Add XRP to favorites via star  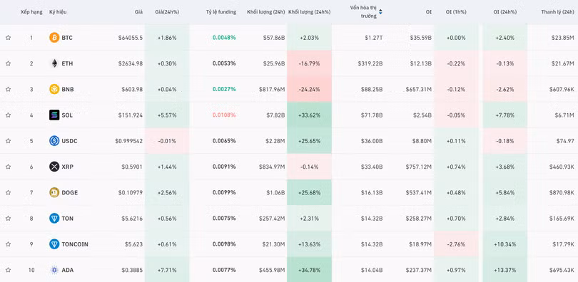click(x=8, y=167)
